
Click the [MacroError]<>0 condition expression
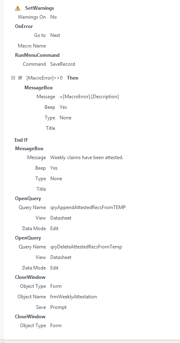pos(44,78)
